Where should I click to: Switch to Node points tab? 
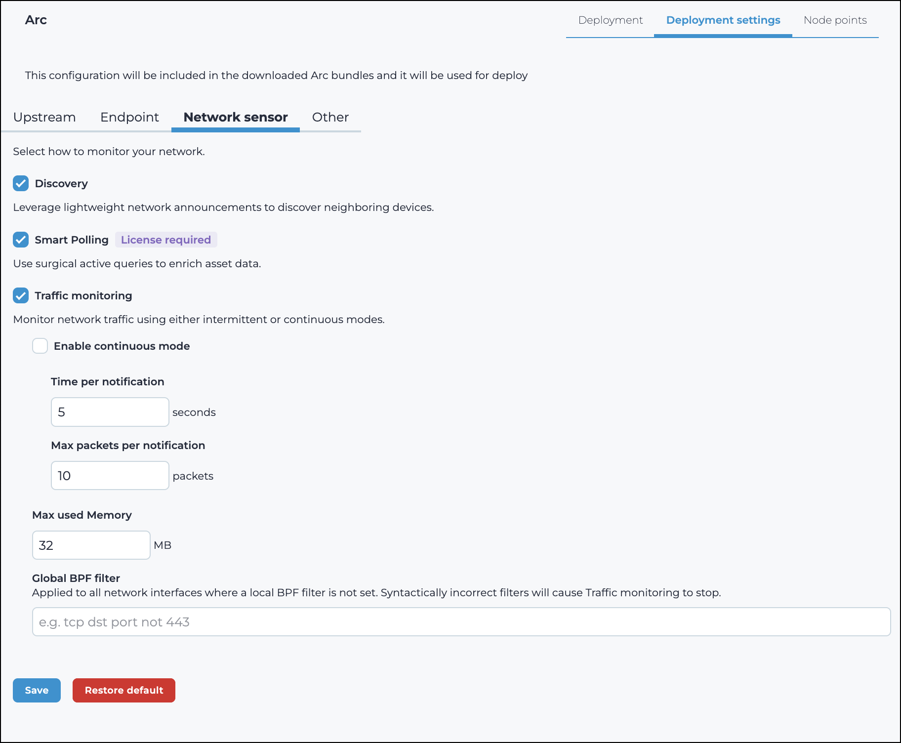(x=835, y=20)
